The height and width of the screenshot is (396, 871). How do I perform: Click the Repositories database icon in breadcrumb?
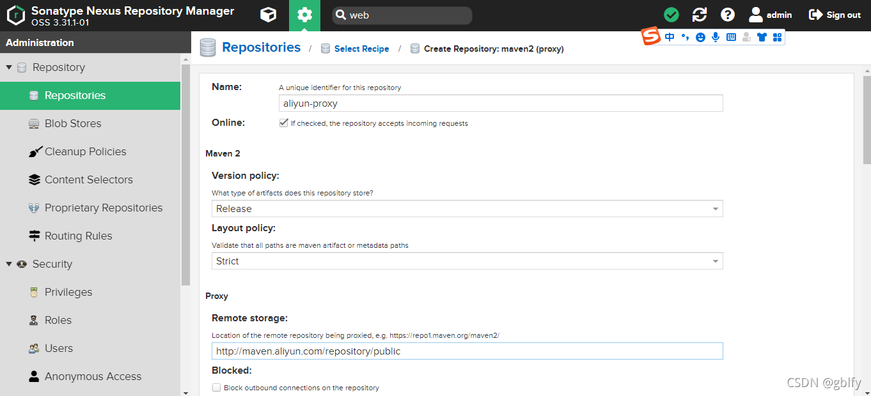pyautogui.click(x=207, y=48)
